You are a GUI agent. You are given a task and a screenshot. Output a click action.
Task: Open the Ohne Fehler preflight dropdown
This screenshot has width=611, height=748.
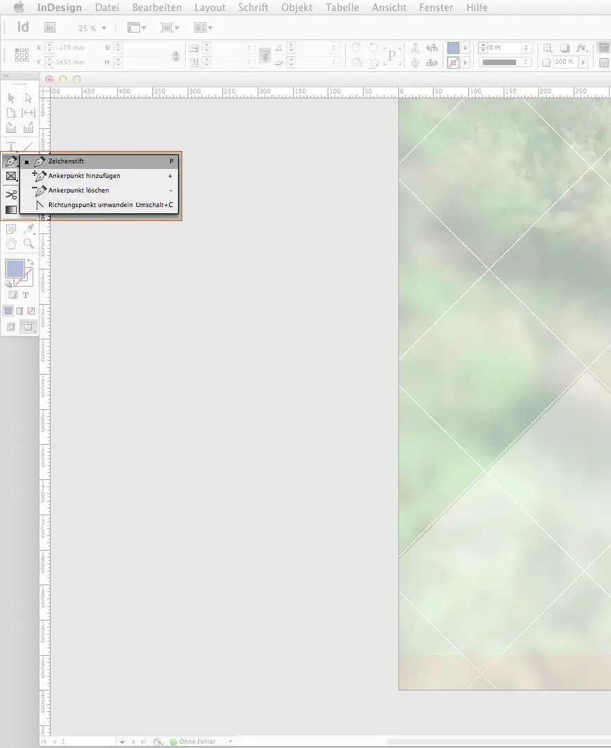pos(231,742)
